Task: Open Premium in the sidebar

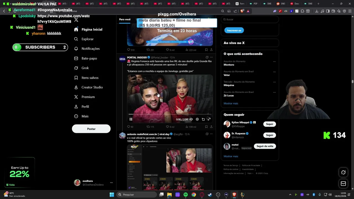Action: point(85,97)
